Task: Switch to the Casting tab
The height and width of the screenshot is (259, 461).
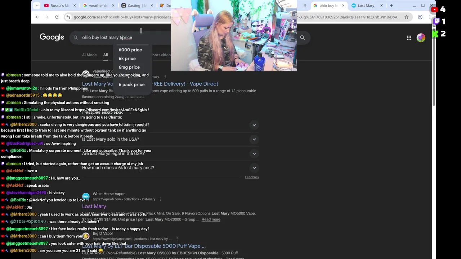Action: (x=134, y=5)
